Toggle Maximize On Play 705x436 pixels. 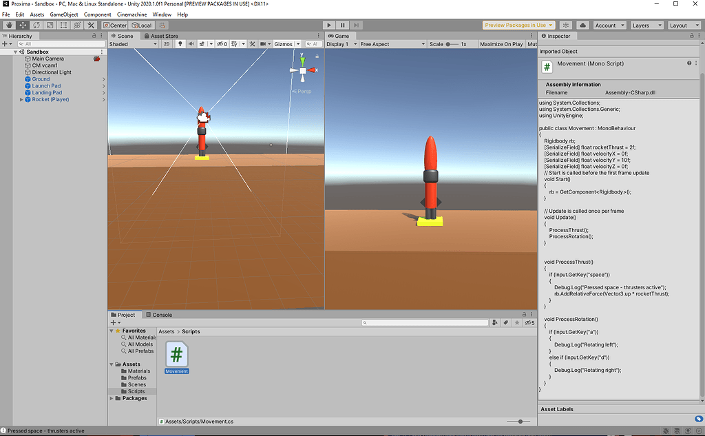tap(501, 44)
